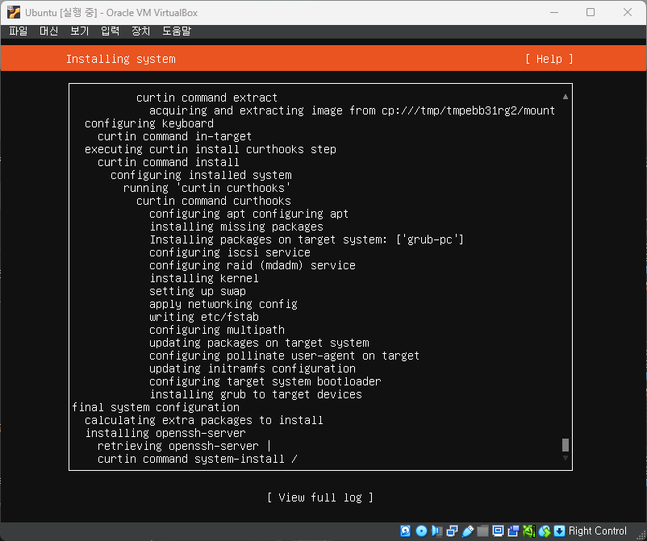Click the green CPU virtualization status icon
Viewport: 647px width, 541px height.
click(528, 531)
